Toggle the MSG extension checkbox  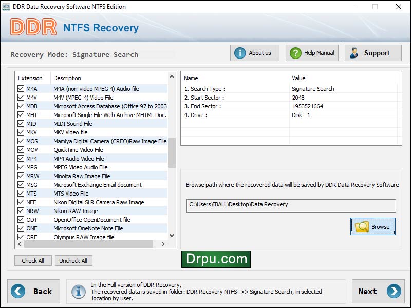tap(21, 185)
